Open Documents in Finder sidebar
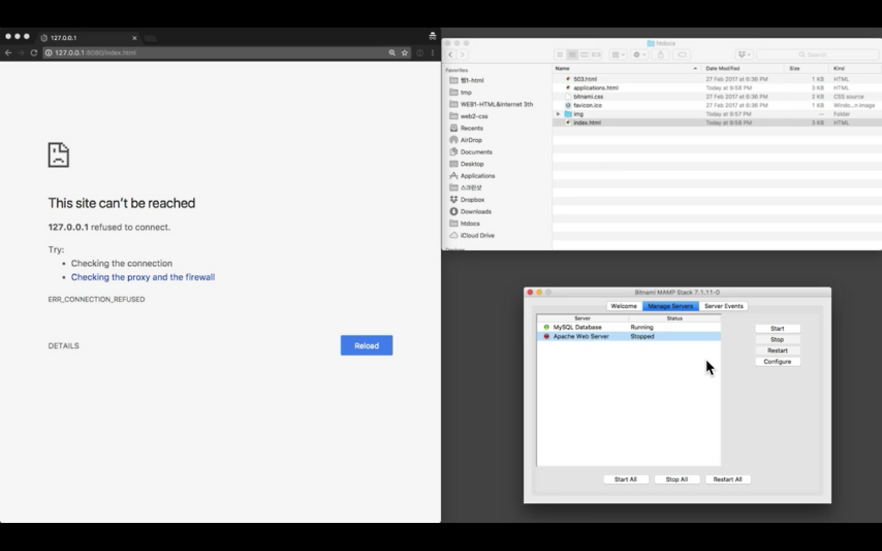 point(476,152)
